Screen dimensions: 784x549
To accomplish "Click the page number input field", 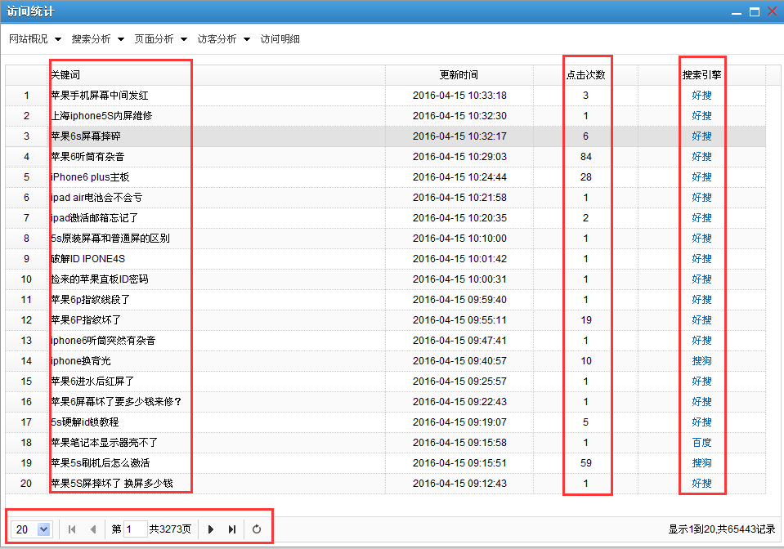I will (x=134, y=529).
